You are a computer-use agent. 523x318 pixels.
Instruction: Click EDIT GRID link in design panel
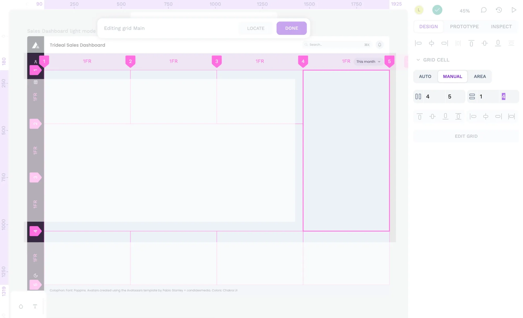click(x=466, y=136)
